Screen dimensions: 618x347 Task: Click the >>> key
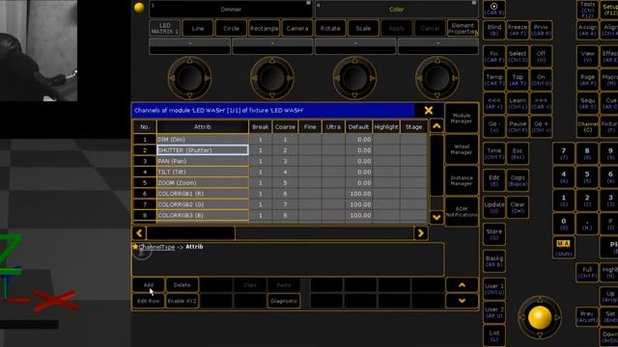tap(541, 103)
